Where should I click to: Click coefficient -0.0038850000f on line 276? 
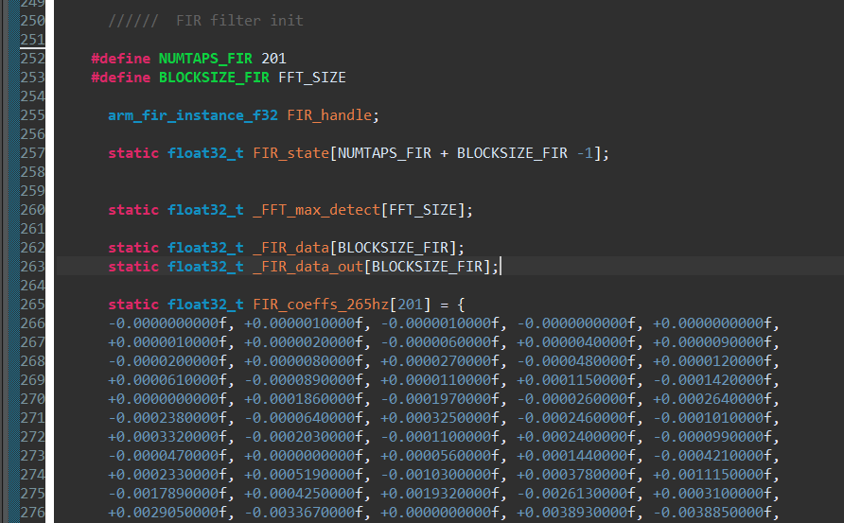coord(712,513)
